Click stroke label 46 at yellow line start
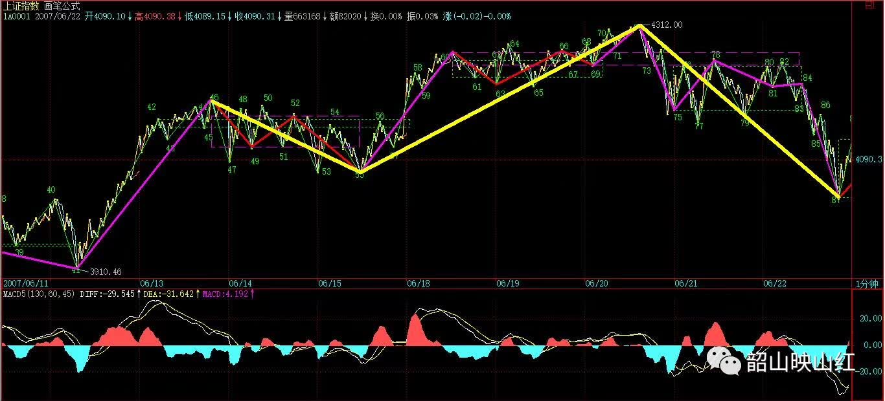 [x=214, y=96]
